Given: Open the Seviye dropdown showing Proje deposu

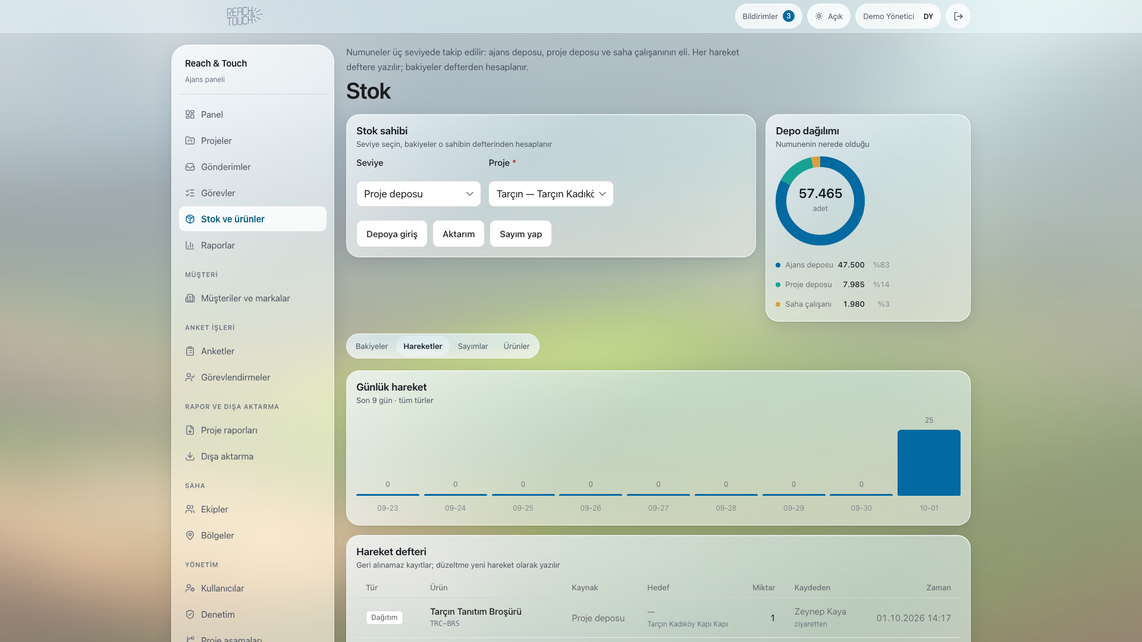Looking at the screenshot, I should click(x=418, y=194).
